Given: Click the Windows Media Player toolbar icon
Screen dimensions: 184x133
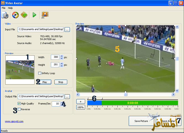Looking at the screenshot, I should (15, 15).
